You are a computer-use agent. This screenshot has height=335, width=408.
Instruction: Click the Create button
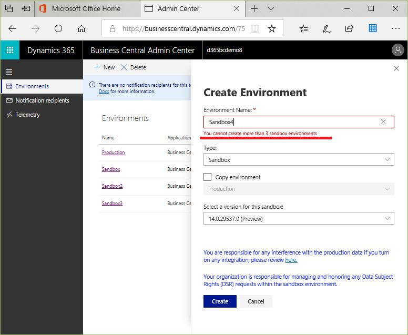click(x=220, y=301)
